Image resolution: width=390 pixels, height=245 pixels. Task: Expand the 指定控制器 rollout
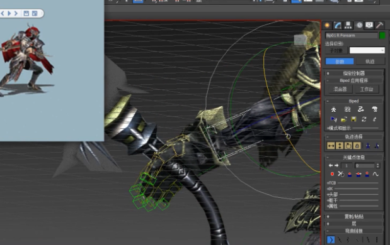(x=353, y=73)
